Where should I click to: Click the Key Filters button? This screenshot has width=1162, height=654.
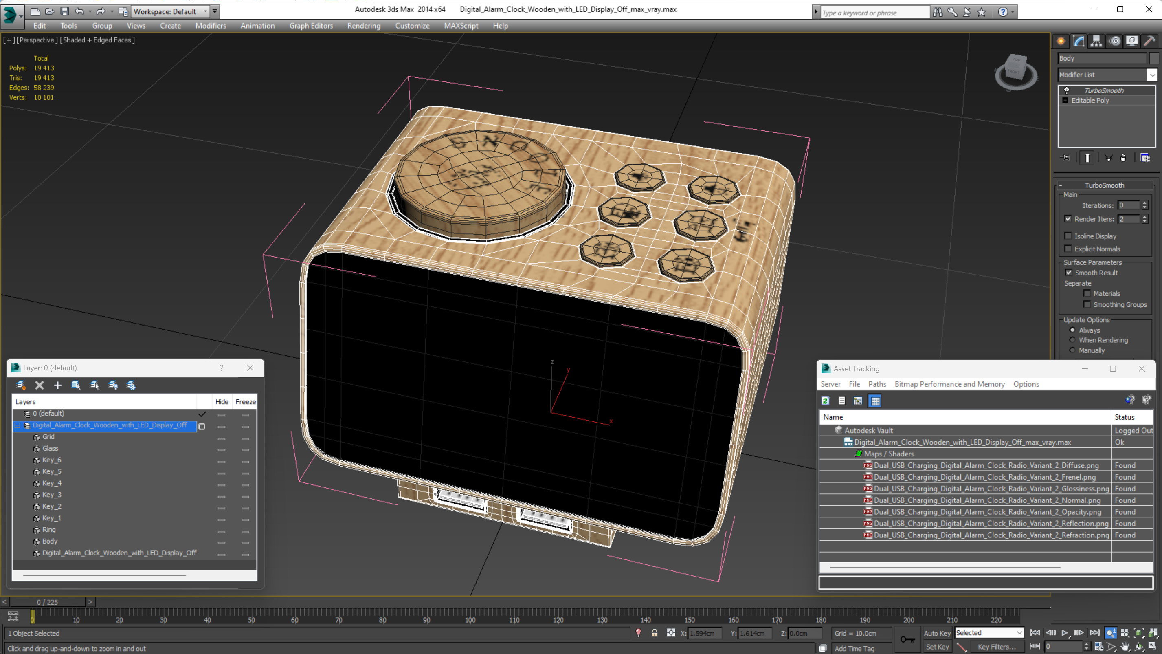point(997,647)
